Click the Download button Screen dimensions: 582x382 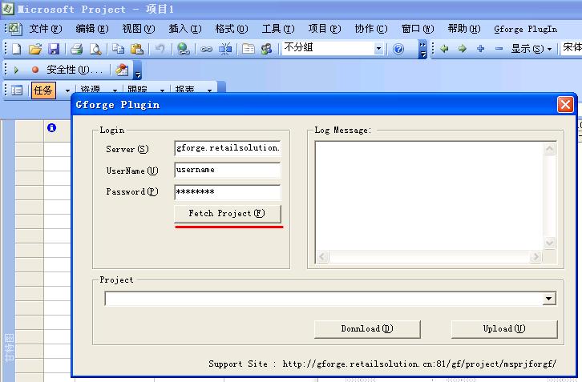click(367, 329)
